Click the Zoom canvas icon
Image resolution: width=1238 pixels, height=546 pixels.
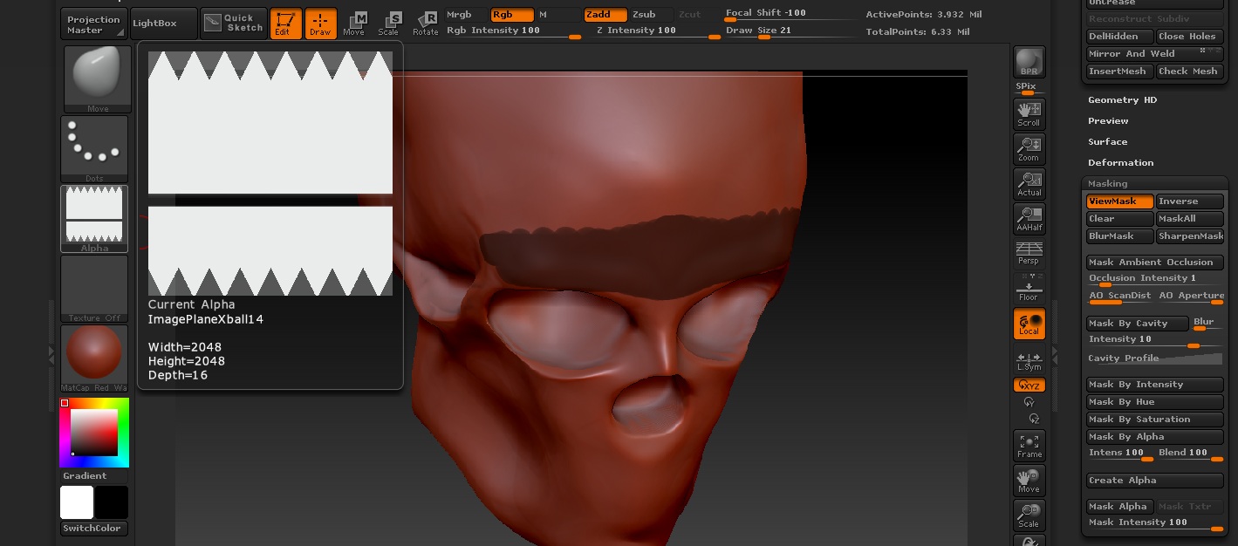click(1029, 148)
